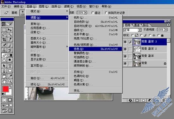Viewport: 174px width, 119px height.
Task: Click the red foreground color swatch
Action: (5, 89)
